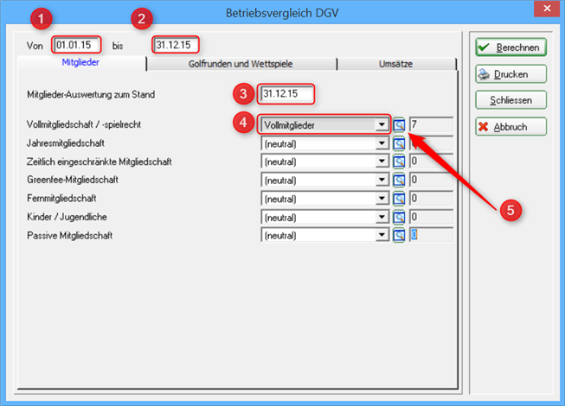Open Jahresmitgliedschaft (neutral) dropdown
Screen dimensions: 565x406
[x=382, y=143]
